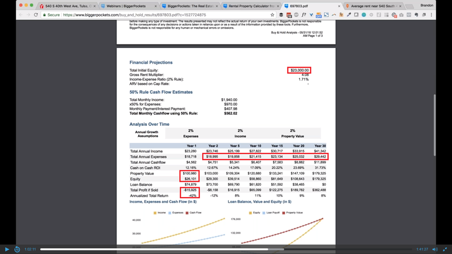The height and width of the screenshot is (254, 452).
Task: Open the Evernote elephant extension
Action: pos(416,15)
